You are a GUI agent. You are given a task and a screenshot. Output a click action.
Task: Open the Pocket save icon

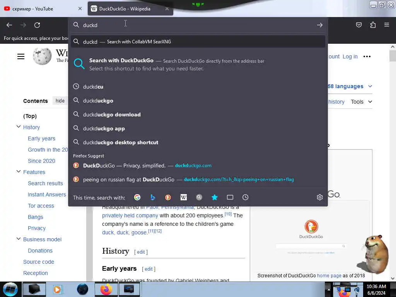358,25
